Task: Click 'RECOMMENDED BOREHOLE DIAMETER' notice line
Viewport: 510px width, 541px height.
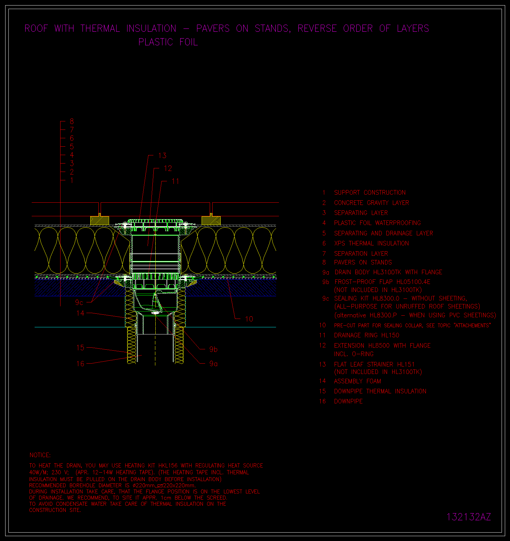Action: (x=112, y=486)
